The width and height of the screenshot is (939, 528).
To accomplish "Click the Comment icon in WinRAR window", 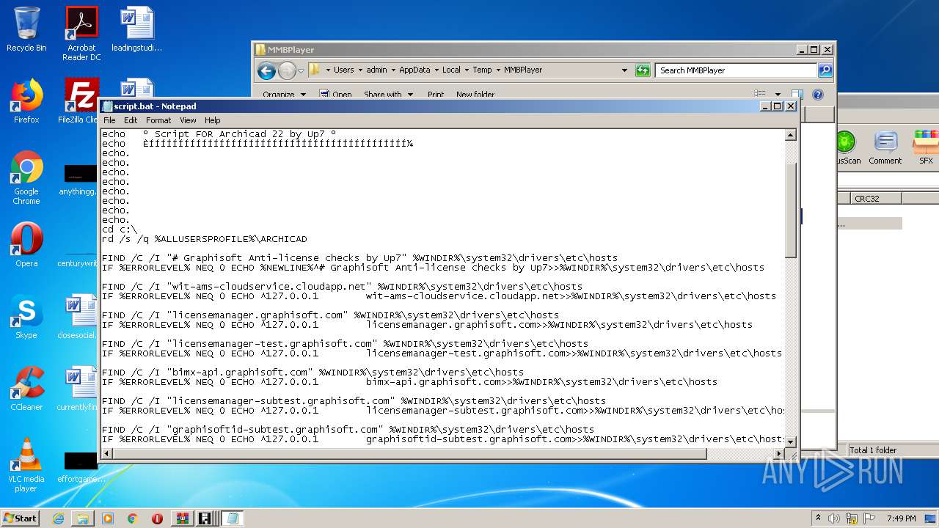I will (x=885, y=147).
